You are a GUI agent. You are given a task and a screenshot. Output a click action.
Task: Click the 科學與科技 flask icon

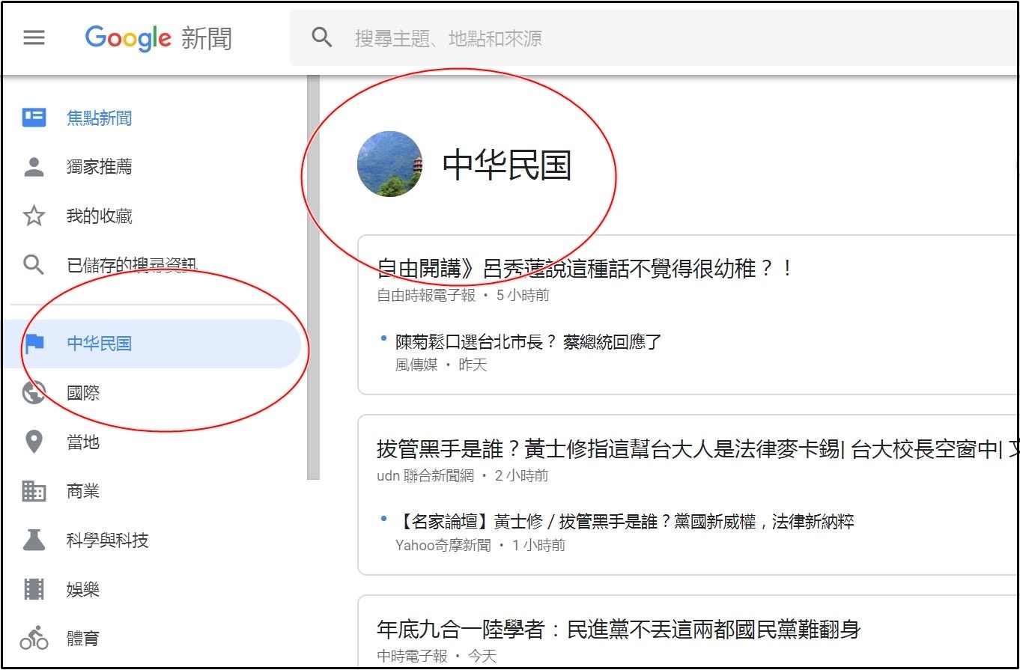coord(34,540)
